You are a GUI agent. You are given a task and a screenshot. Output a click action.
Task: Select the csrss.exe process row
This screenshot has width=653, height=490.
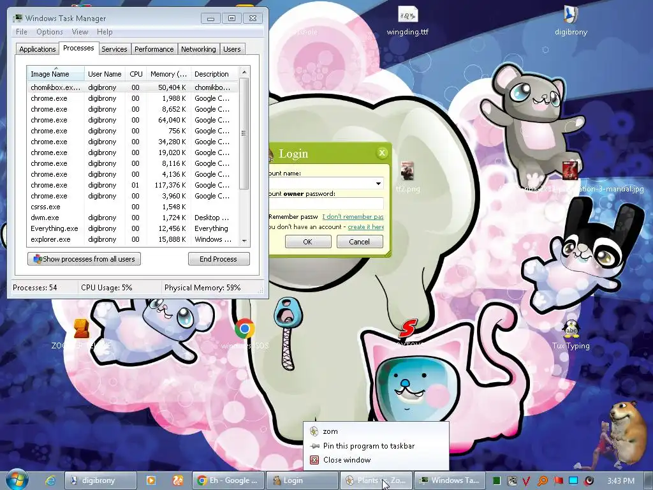133,207
